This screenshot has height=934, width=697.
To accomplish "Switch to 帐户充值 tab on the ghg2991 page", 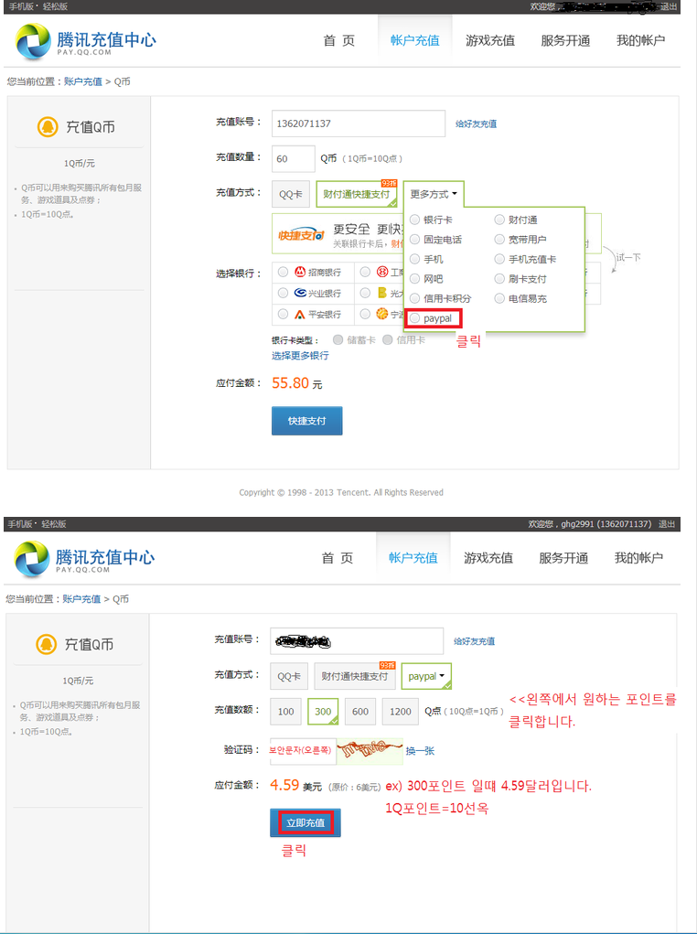I will click(x=413, y=558).
